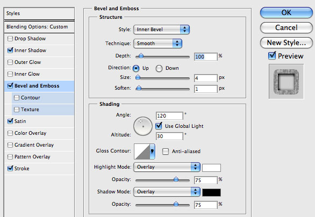Click the Gloss Contour thumbnail
The height and width of the screenshot is (217, 315).
(x=142, y=151)
